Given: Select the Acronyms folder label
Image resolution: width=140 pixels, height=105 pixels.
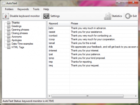Looking at the screenshot, I should click(17, 37).
